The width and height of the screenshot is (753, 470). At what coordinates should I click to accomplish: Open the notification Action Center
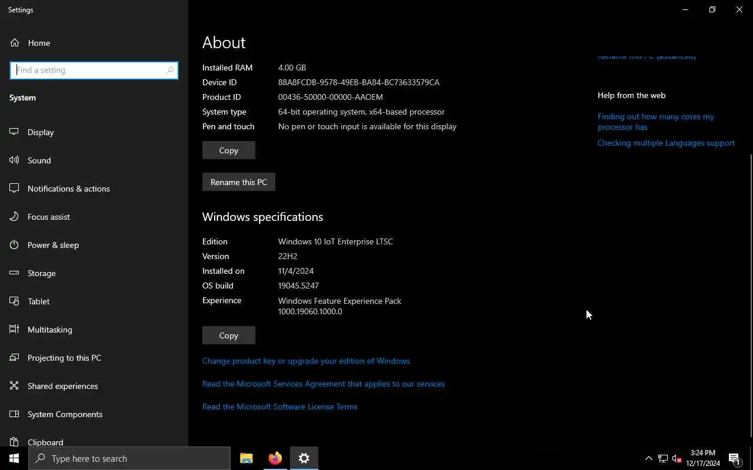tap(735, 458)
